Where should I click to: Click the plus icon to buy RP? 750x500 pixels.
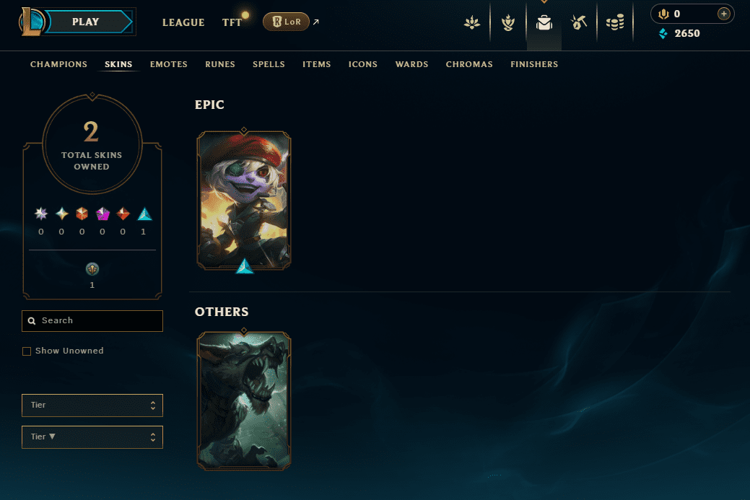pos(724,14)
